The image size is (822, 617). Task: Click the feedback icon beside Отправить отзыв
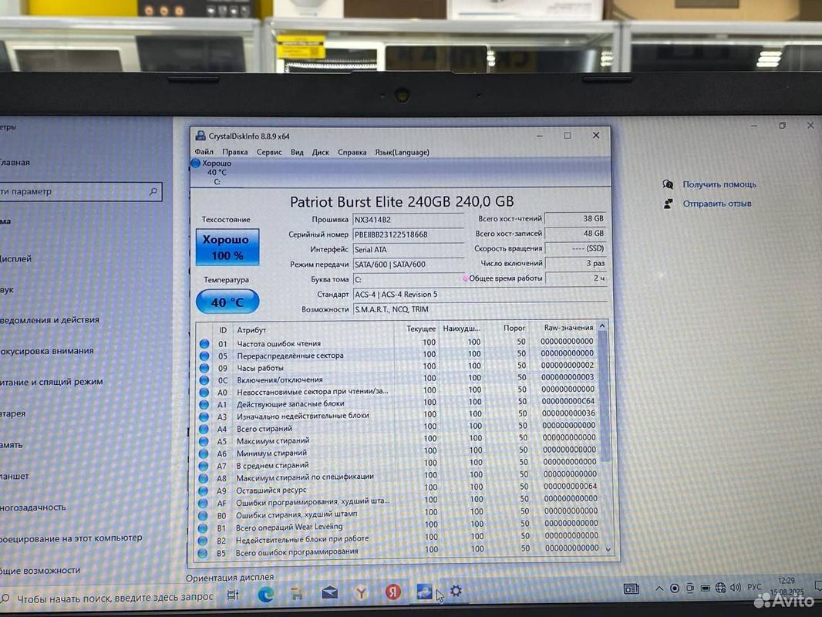pos(668,204)
